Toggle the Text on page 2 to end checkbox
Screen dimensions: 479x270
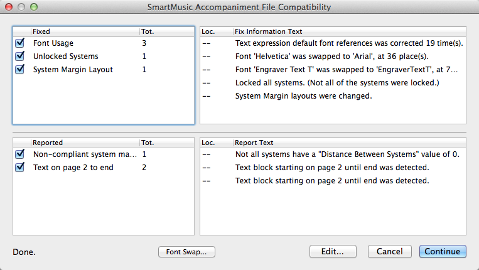(20, 168)
